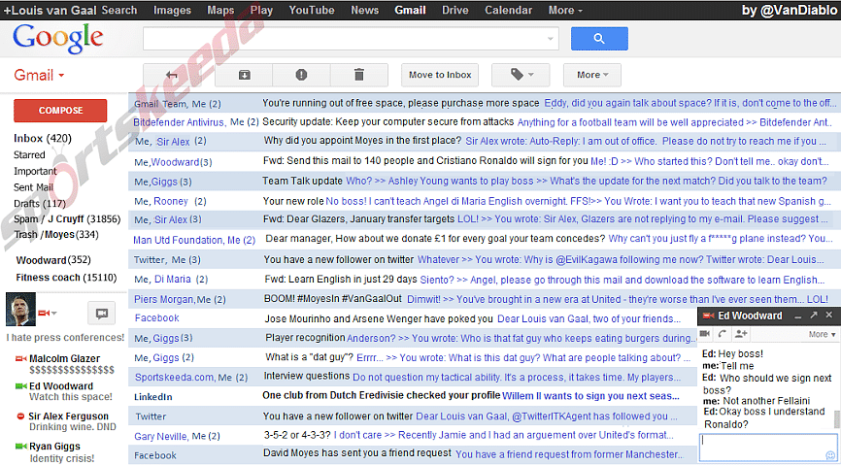Viewport: 841px width, 466px height.
Task: Click the chat message input box
Action: [x=767, y=448]
